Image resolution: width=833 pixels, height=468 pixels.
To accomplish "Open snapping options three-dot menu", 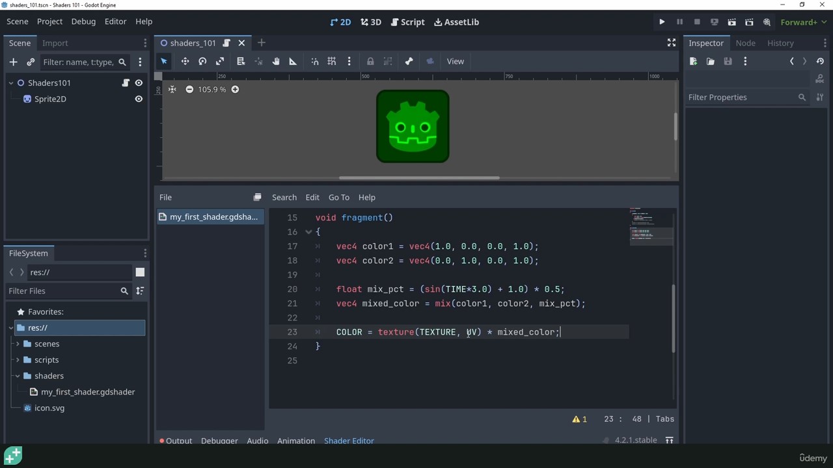I will [x=349, y=61].
